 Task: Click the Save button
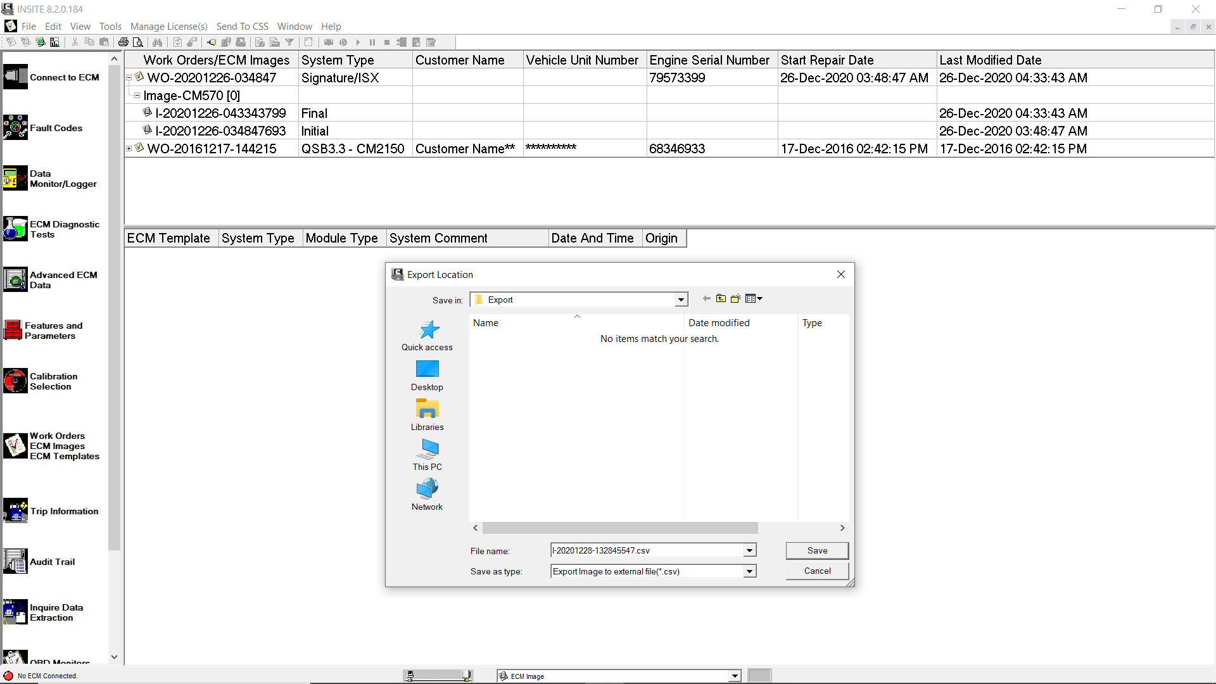click(816, 550)
